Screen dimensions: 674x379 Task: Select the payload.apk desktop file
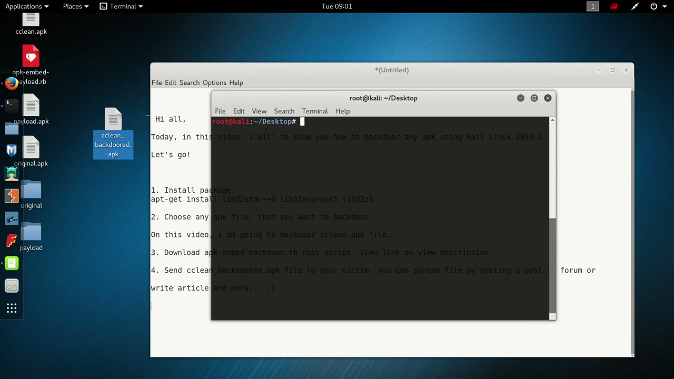[x=31, y=111]
